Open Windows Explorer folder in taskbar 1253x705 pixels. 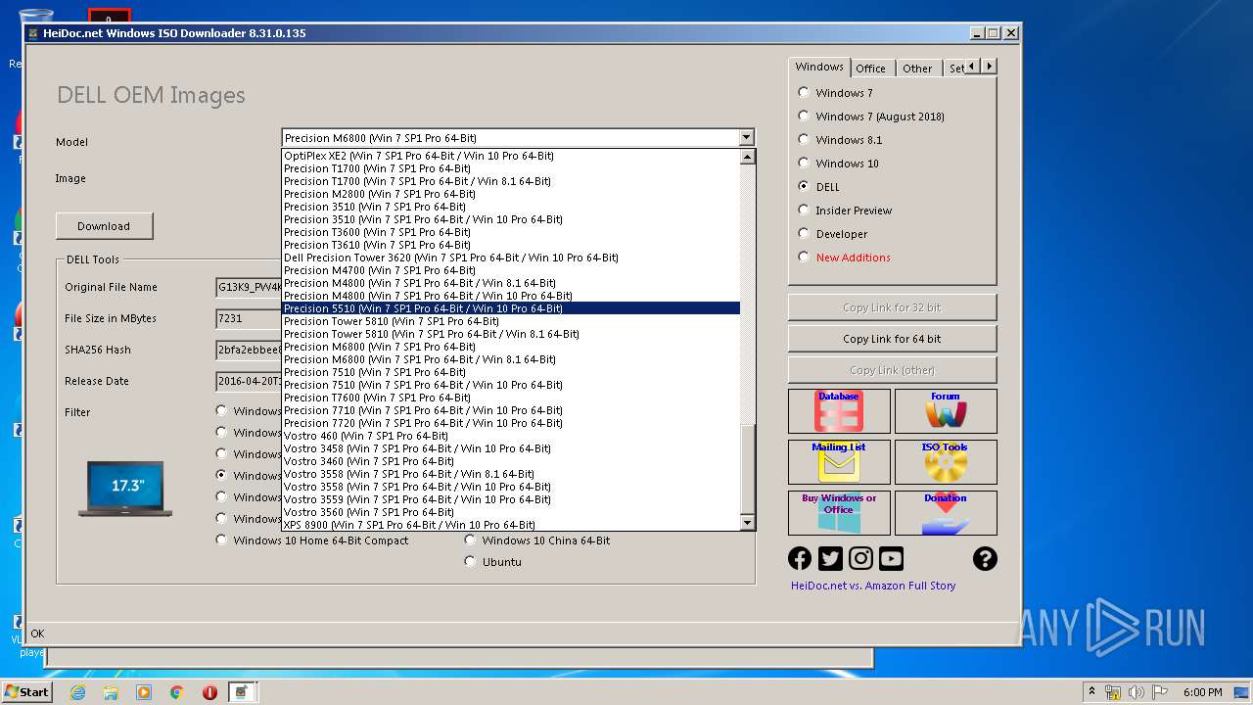[111, 692]
